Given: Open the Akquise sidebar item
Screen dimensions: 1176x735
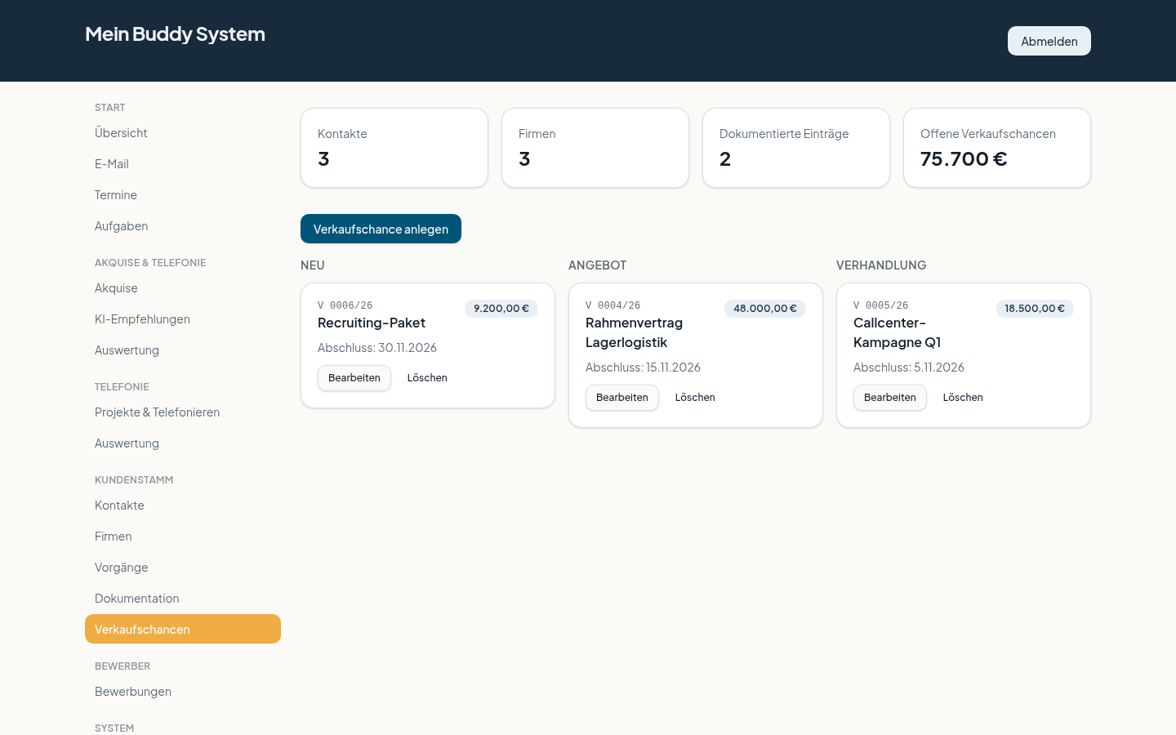Looking at the screenshot, I should (183, 288).
